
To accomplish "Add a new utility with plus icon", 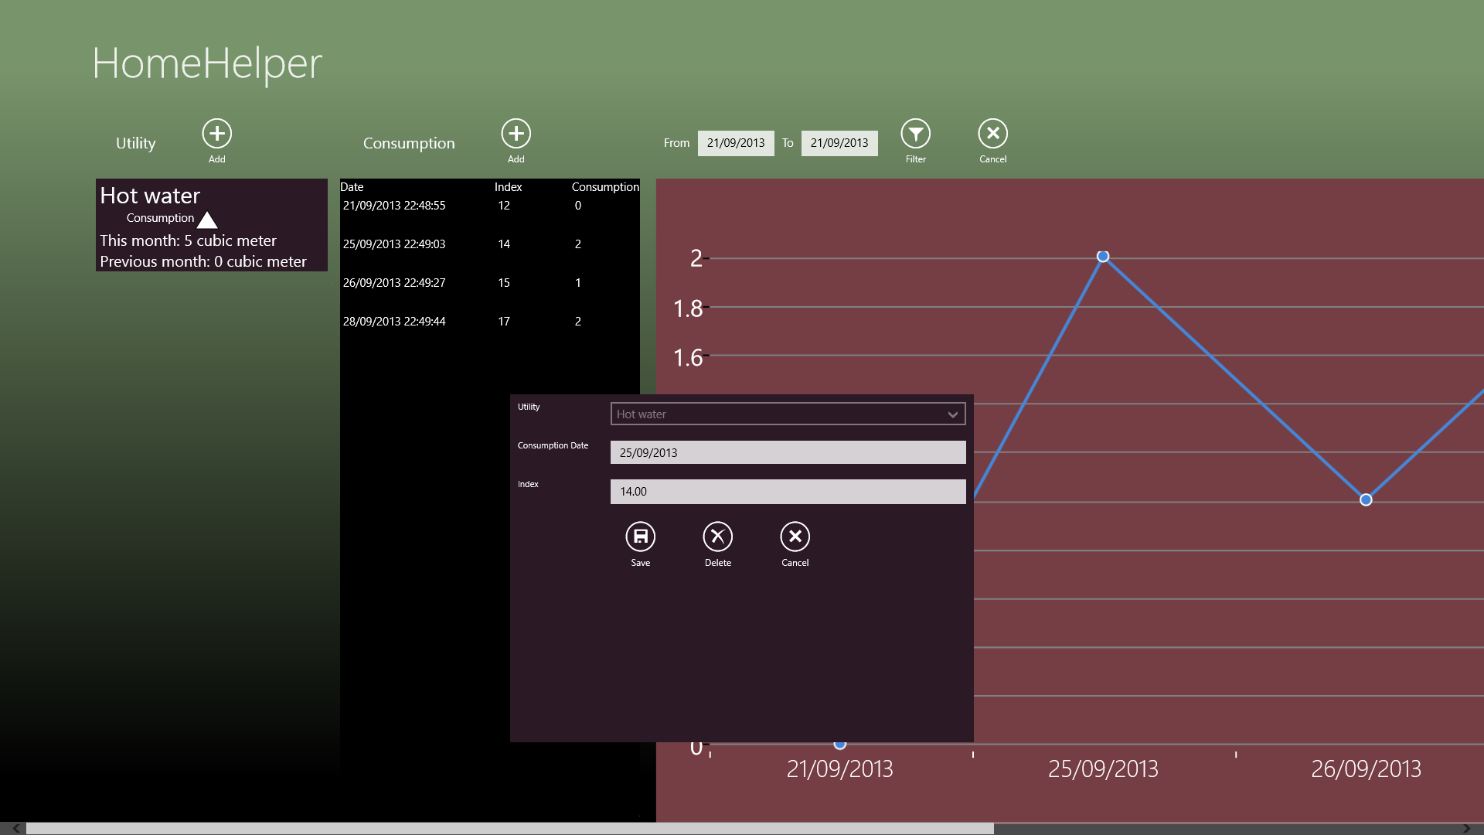I will pyautogui.click(x=217, y=134).
